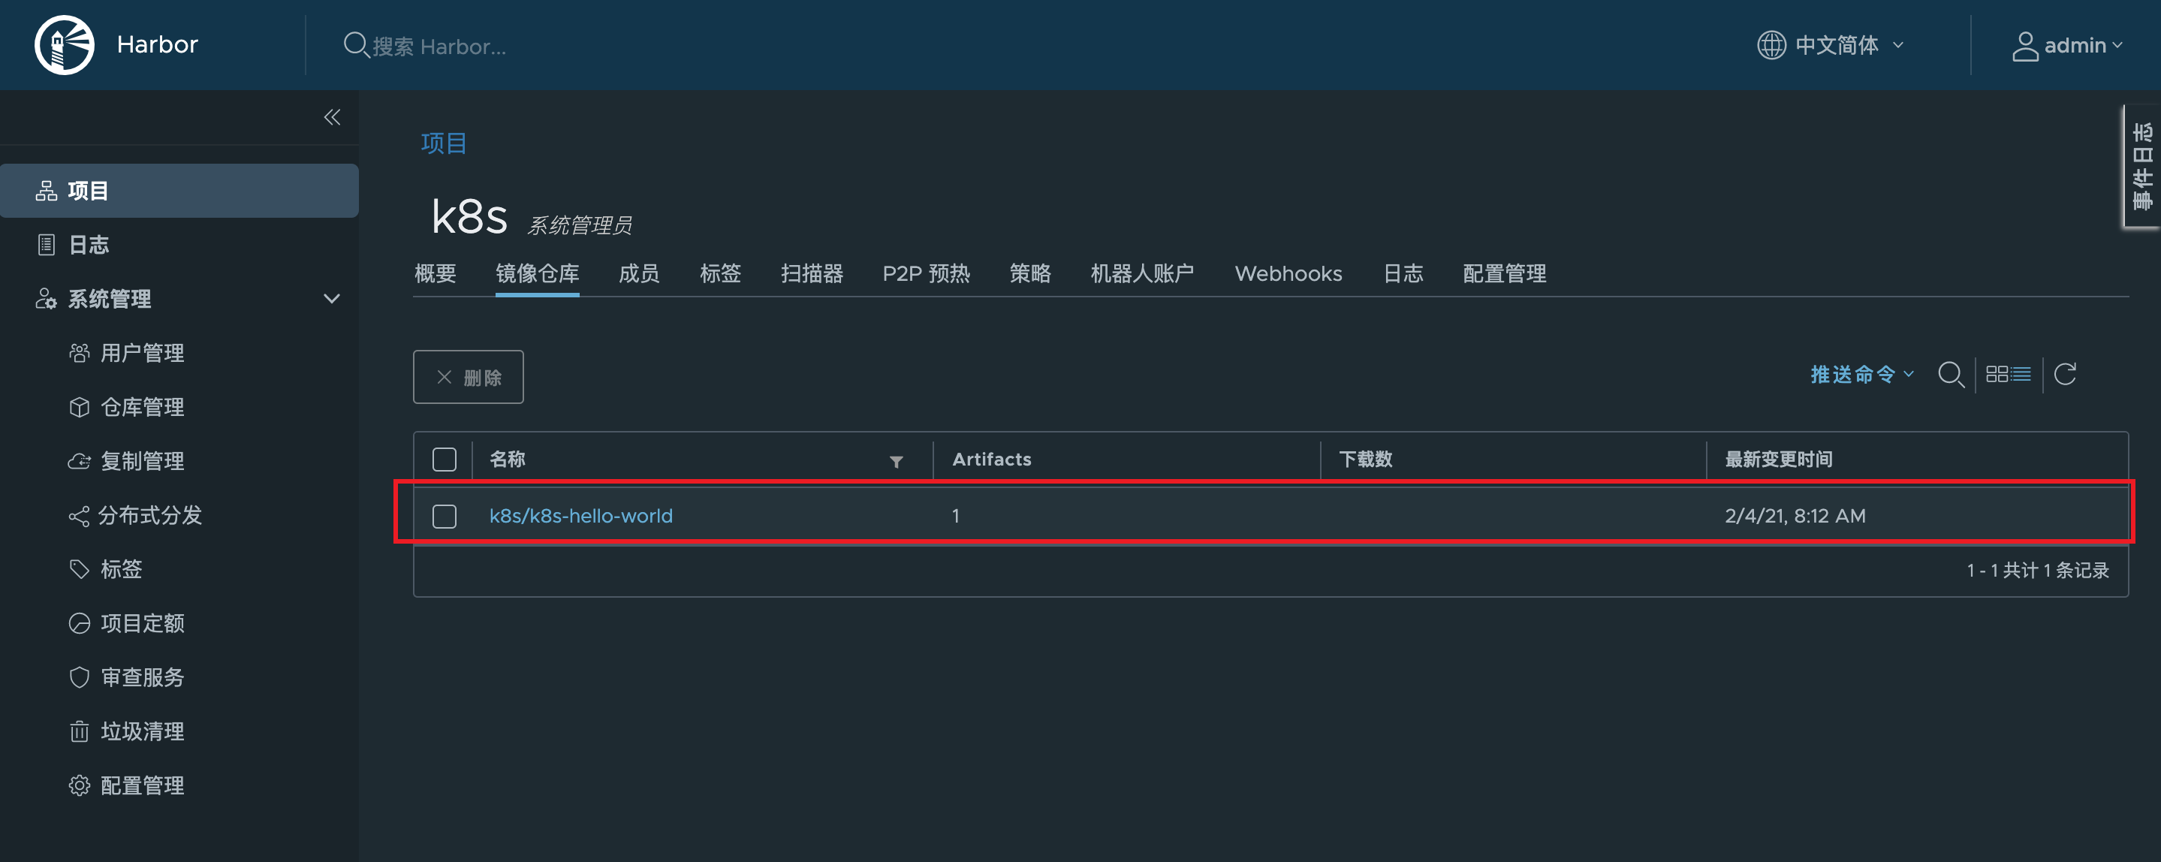Click the 仓库管理 cube icon
This screenshot has height=862, width=2161.
click(x=79, y=408)
